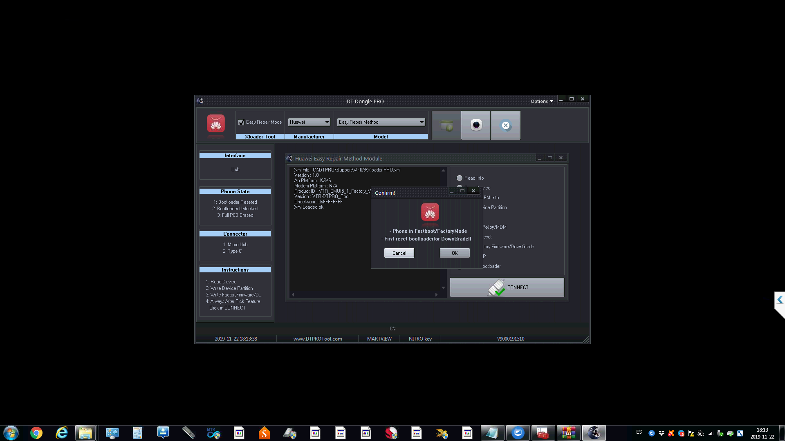The height and width of the screenshot is (441, 785).
Task: Click '2: Bootloader Unlocked' text
Action: pos(235,209)
